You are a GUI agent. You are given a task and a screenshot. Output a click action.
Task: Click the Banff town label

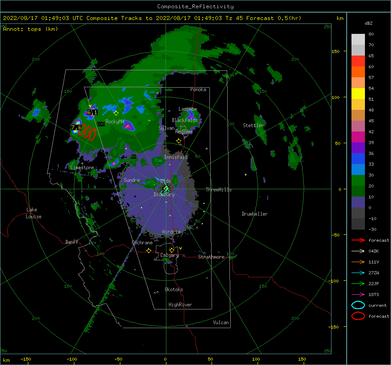coord(72,242)
